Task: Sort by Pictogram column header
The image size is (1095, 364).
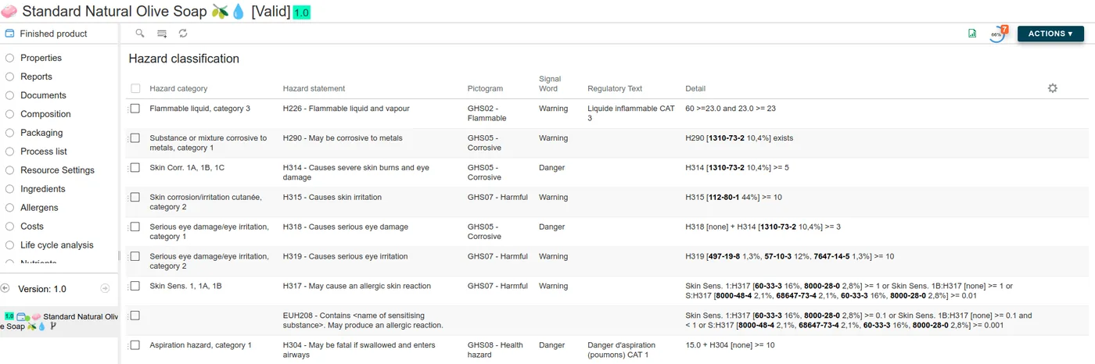Action: coord(485,89)
